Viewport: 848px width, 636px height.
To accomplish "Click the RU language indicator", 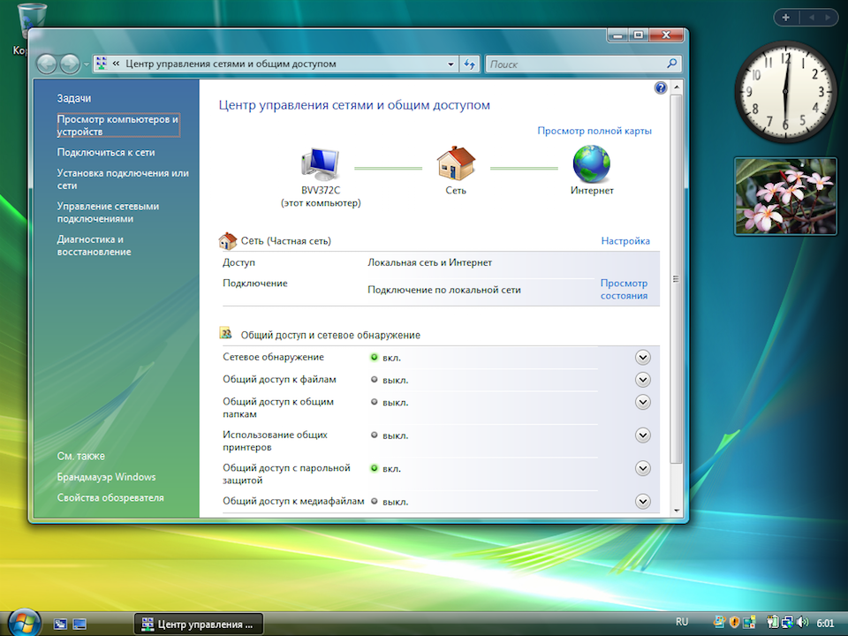I will click(682, 622).
